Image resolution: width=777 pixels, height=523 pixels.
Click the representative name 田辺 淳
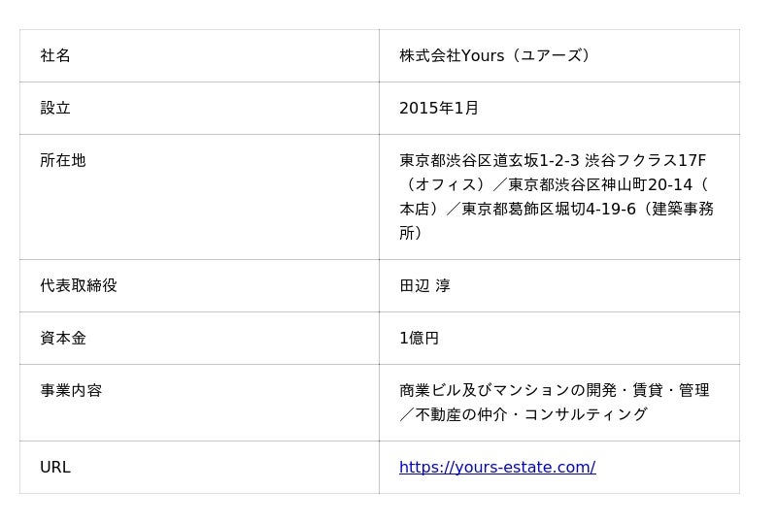424,286
